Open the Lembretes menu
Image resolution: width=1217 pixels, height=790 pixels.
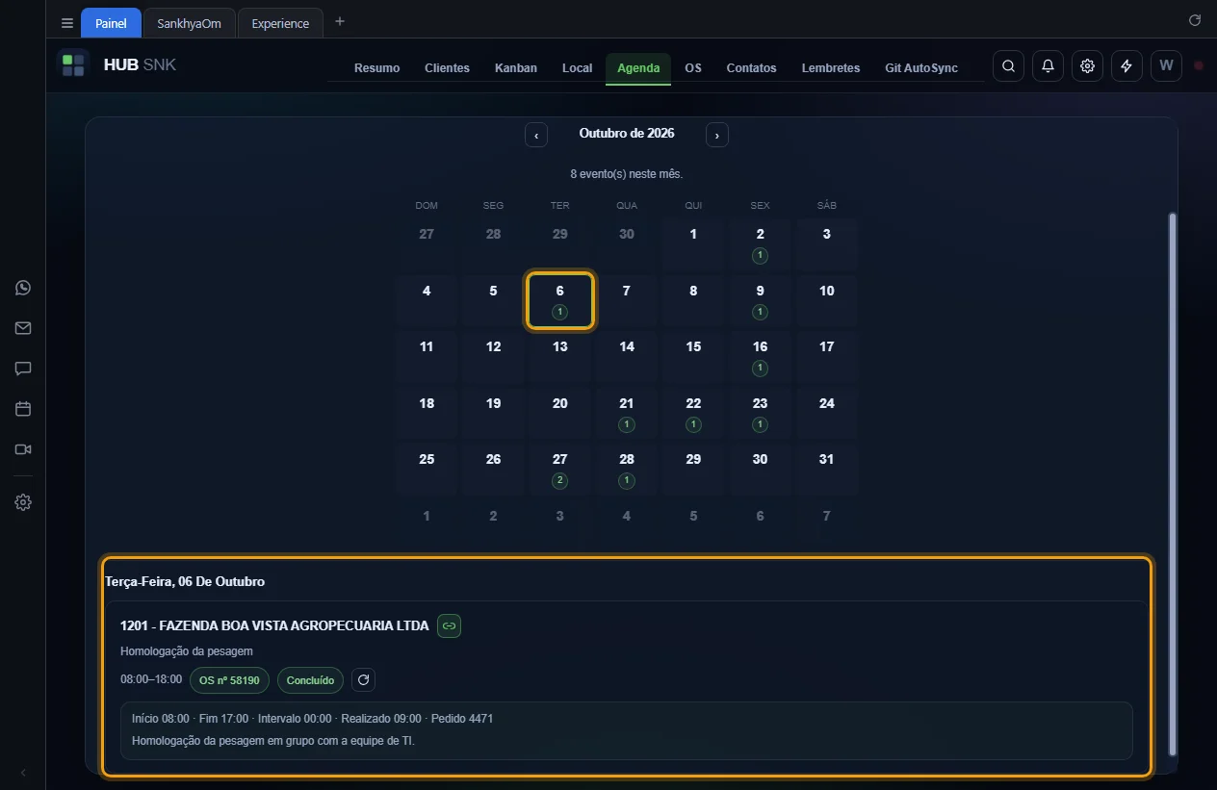point(831,68)
